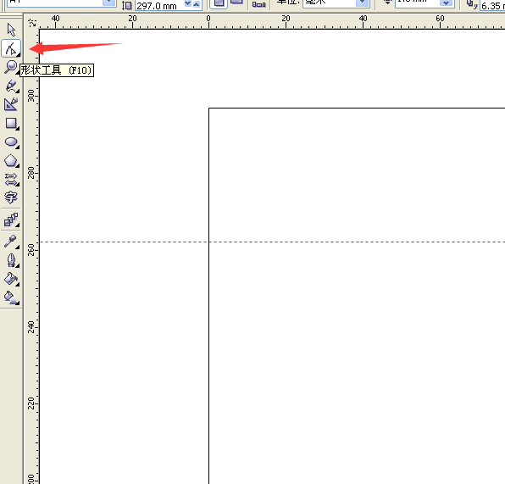Select the Text tool
Screen dimensions: 505x484
pos(11,197)
